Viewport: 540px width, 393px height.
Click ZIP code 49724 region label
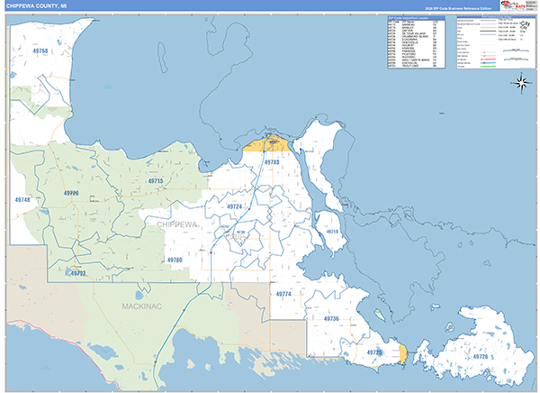234,206
